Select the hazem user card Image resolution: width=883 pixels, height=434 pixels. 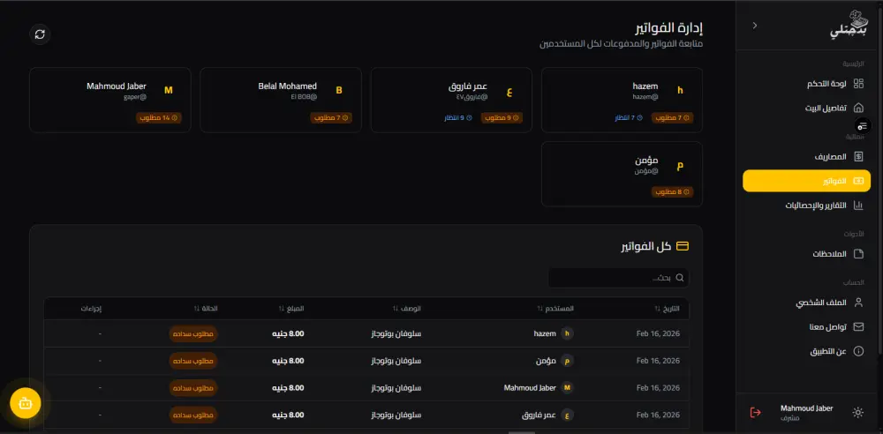click(622, 101)
